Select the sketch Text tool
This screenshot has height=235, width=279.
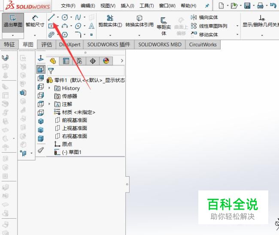coord(91,26)
